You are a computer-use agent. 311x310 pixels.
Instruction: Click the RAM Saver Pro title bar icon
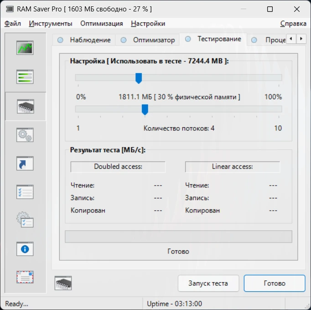(10, 9)
